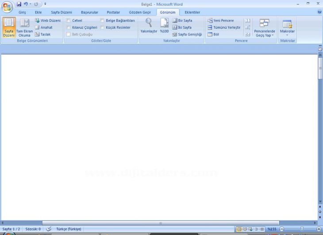Open the Yakınlaştır zoom dialog
This screenshot has height=235, width=323.
click(x=149, y=26)
